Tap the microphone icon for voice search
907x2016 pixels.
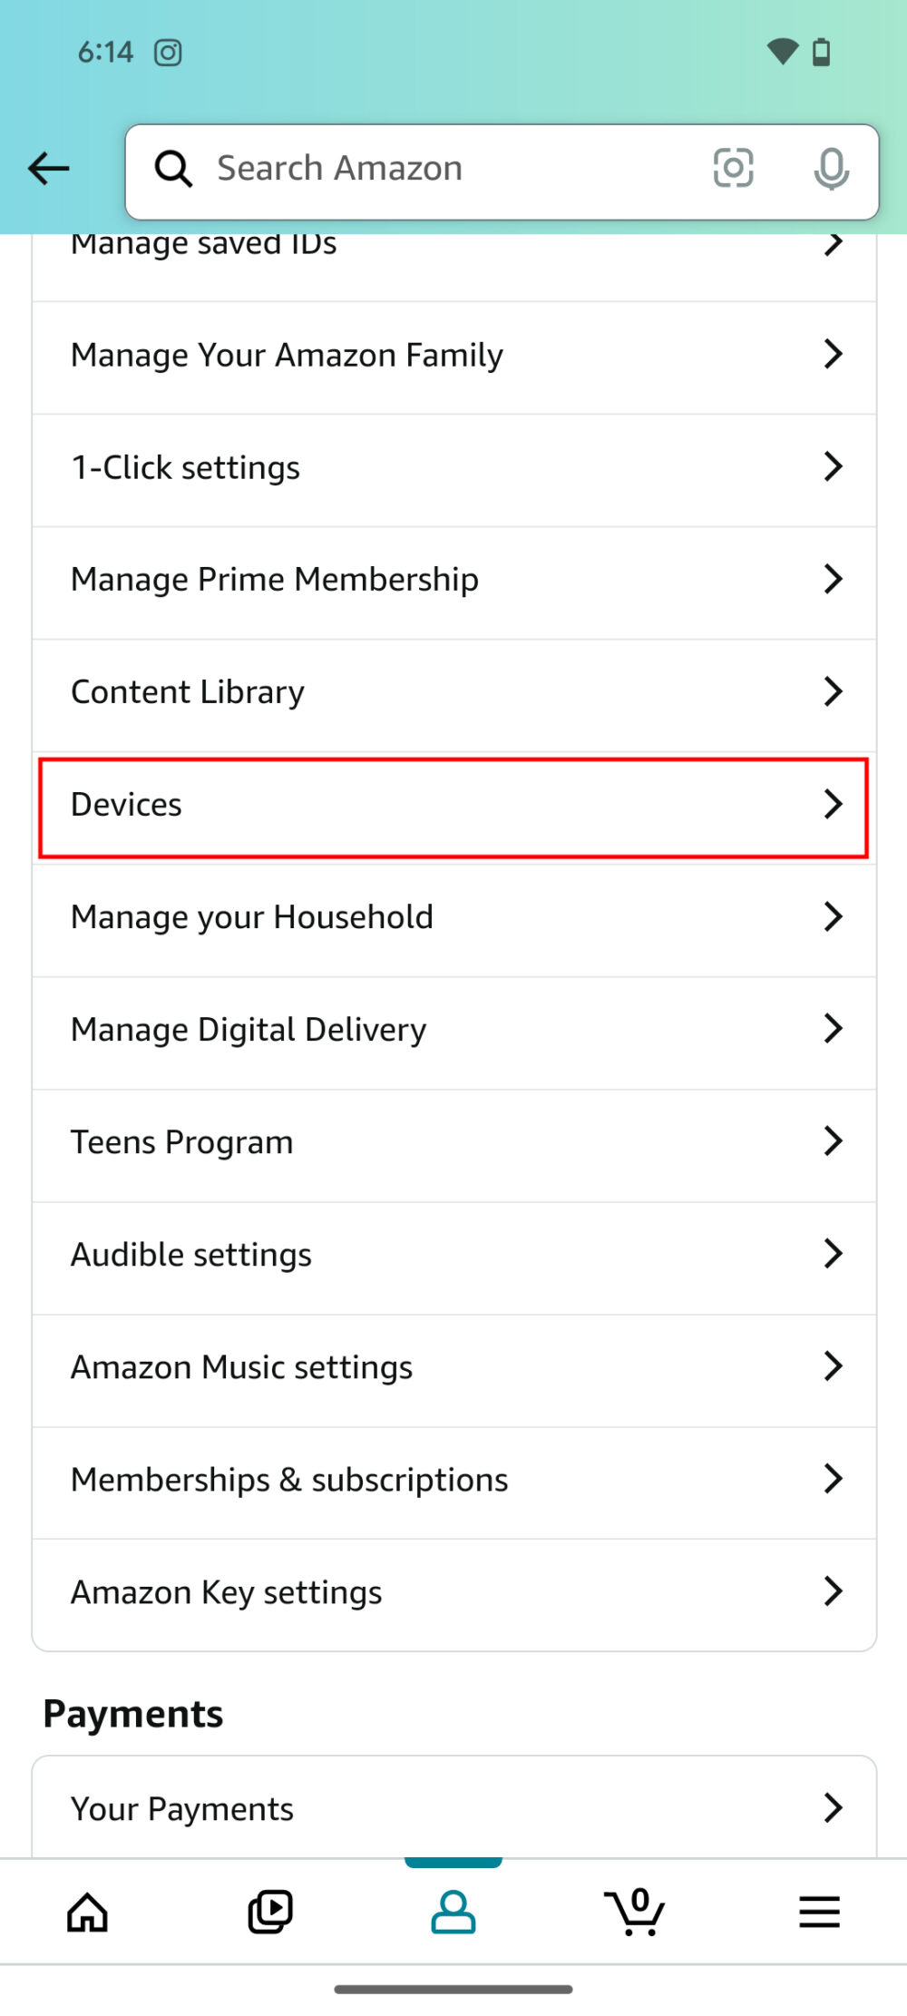point(832,169)
